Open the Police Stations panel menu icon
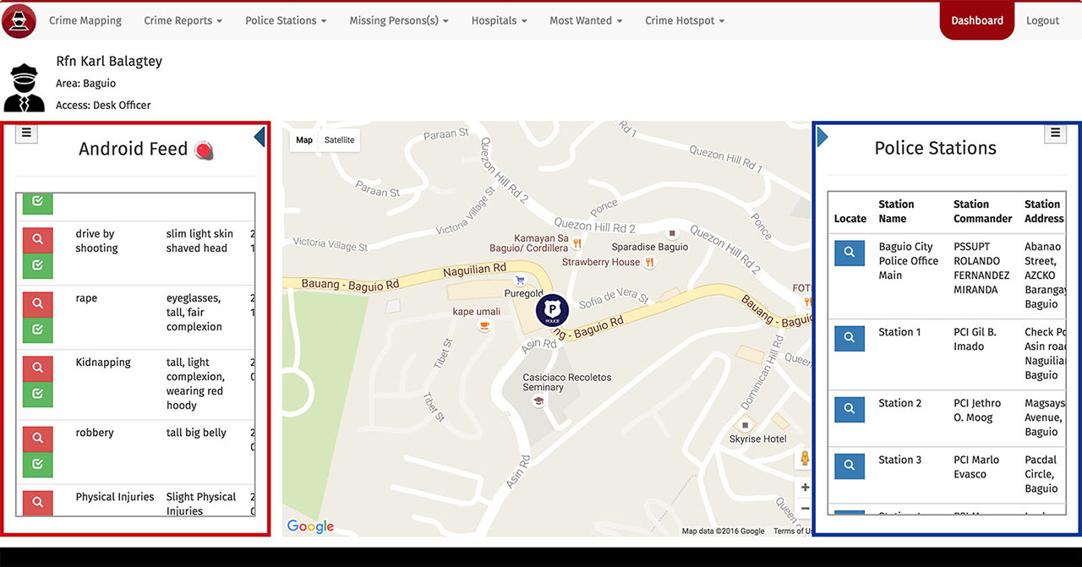The image size is (1082, 567). click(x=1055, y=133)
